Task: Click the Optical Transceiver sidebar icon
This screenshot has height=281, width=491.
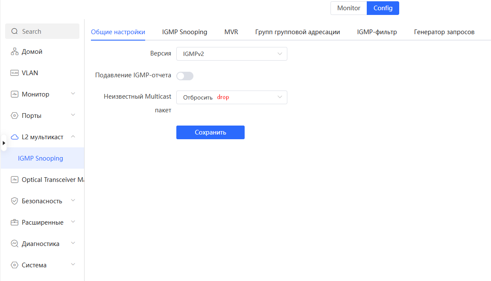Action: coord(15,180)
